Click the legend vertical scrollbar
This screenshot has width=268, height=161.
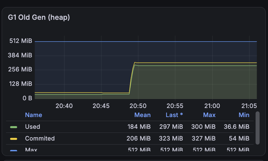tap(257, 128)
